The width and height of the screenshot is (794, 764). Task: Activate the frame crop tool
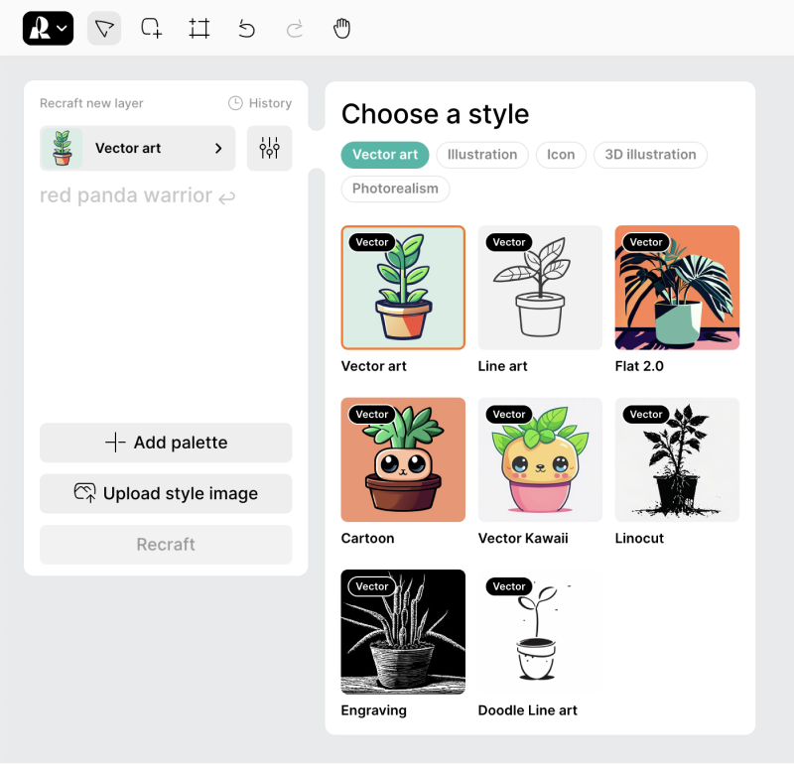tap(199, 29)
